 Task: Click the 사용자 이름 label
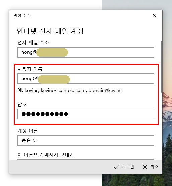coord(30,69)
